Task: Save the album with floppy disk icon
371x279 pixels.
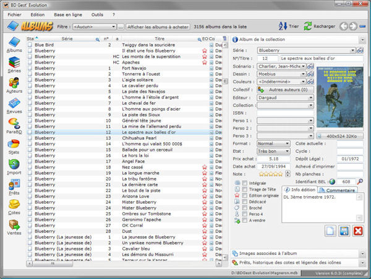Action: [x=344, y=231]
